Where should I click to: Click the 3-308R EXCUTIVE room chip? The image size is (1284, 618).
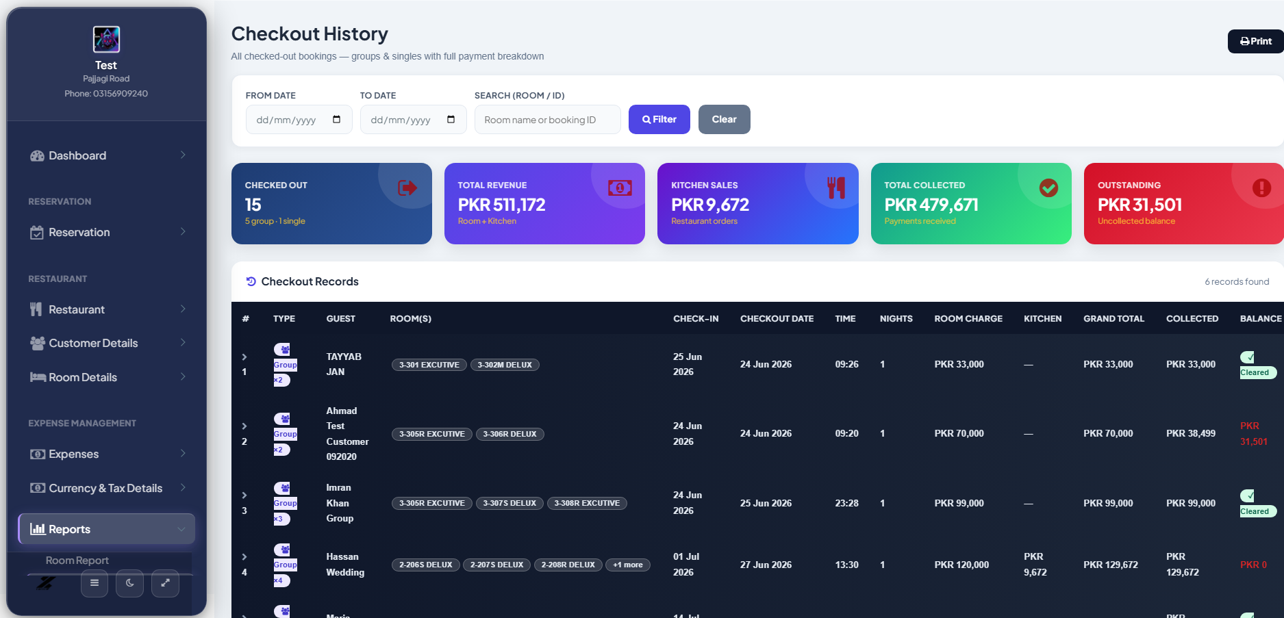(x=587, y=504)
